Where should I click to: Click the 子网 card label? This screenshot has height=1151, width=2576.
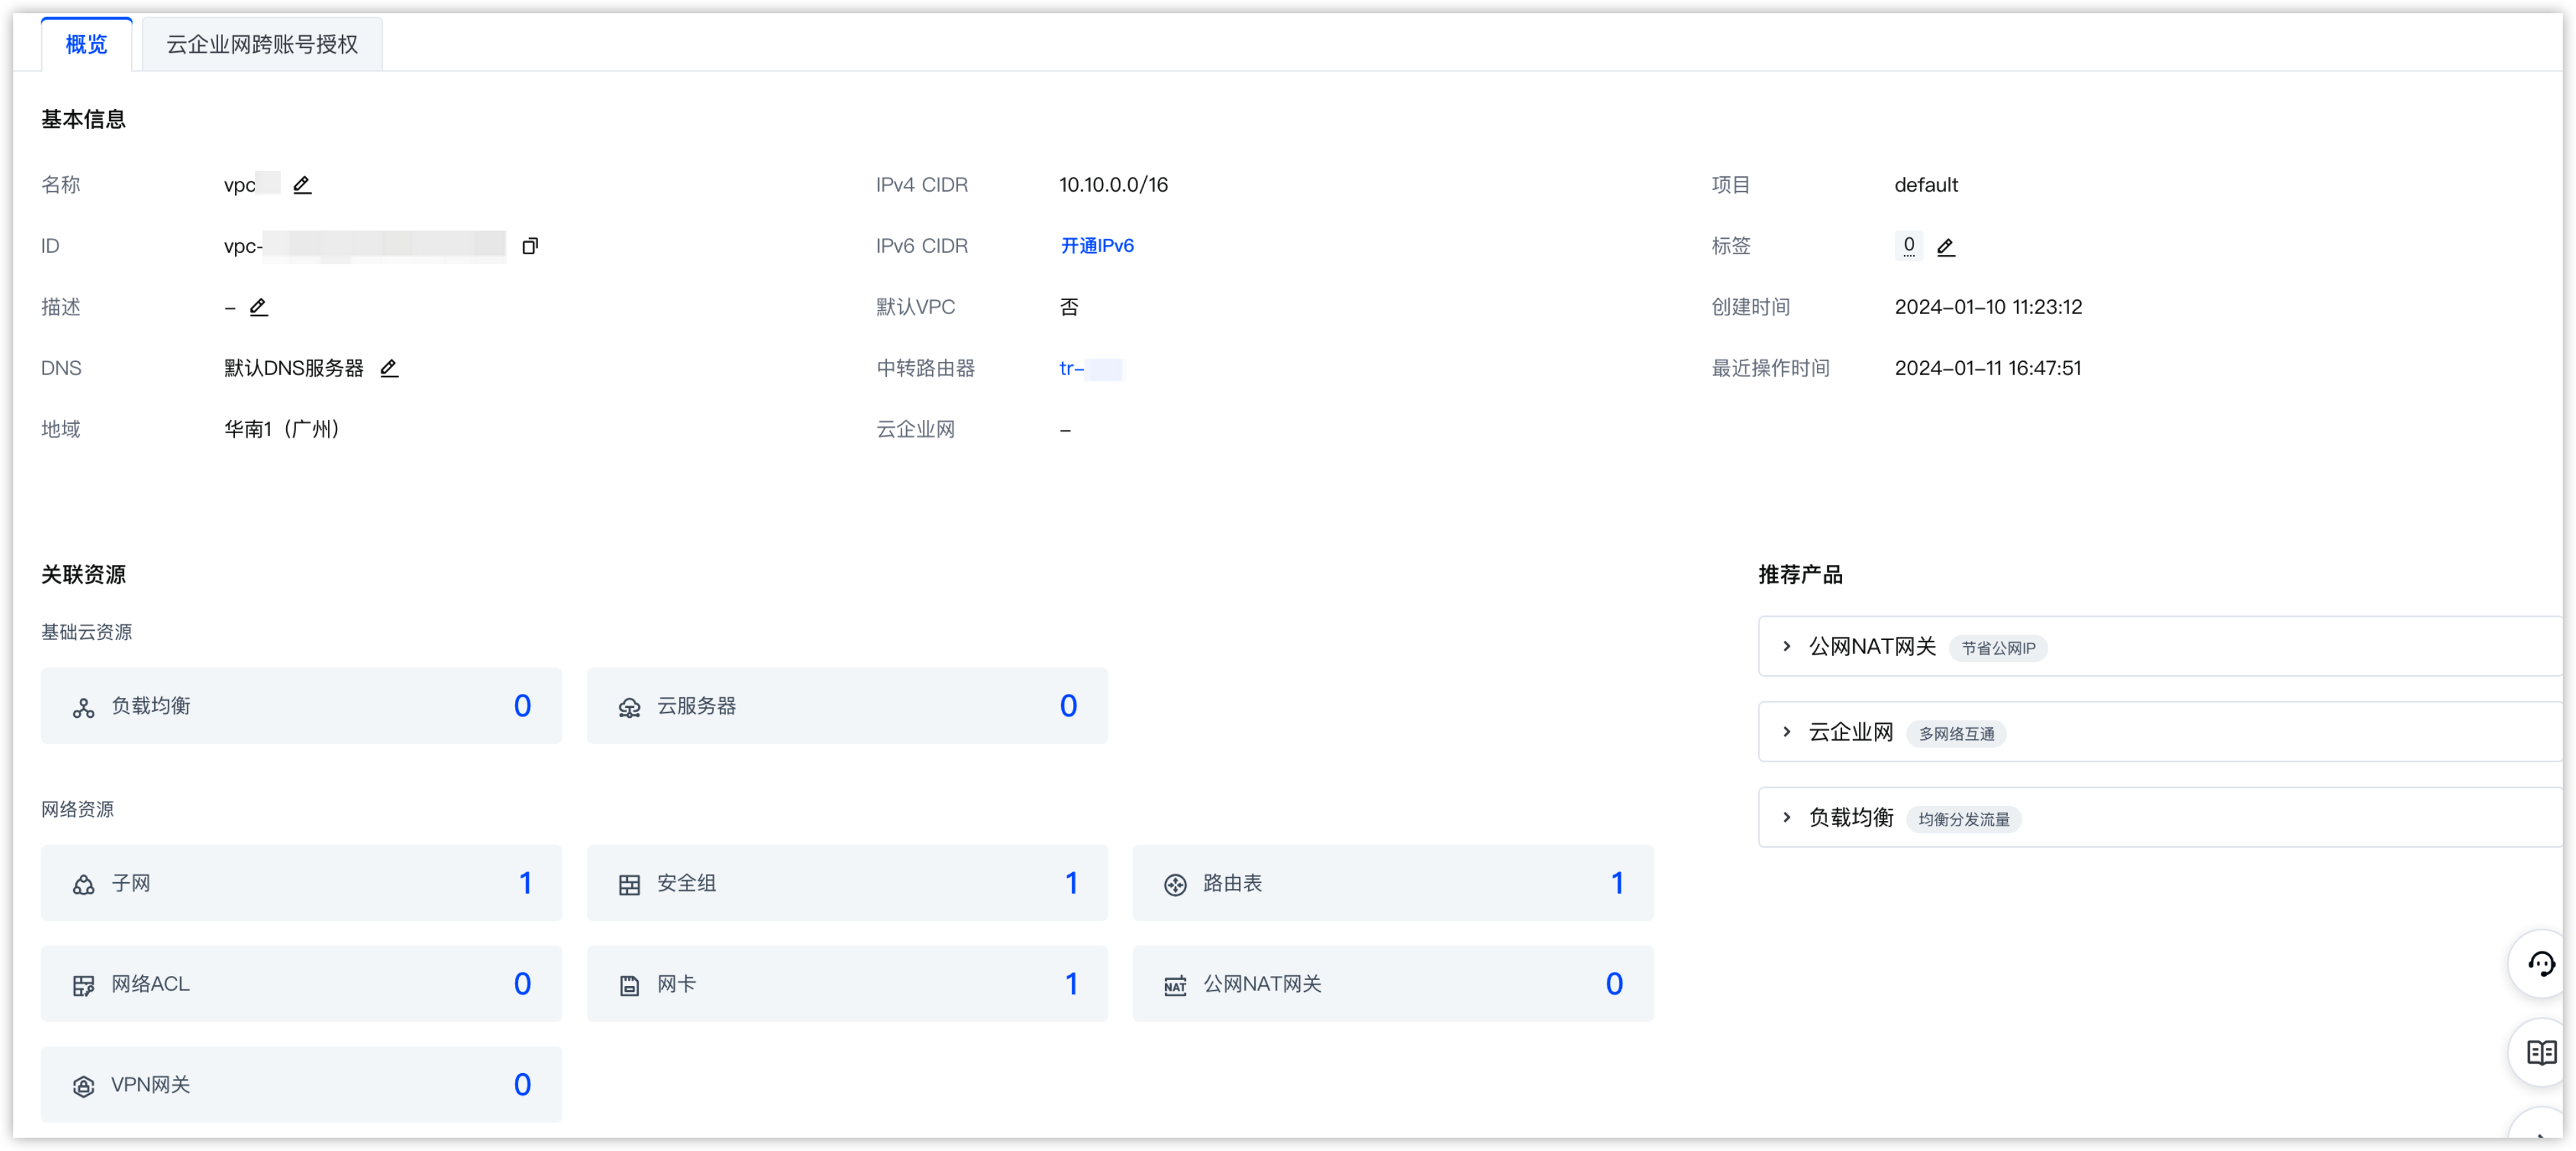pos(131,884)
